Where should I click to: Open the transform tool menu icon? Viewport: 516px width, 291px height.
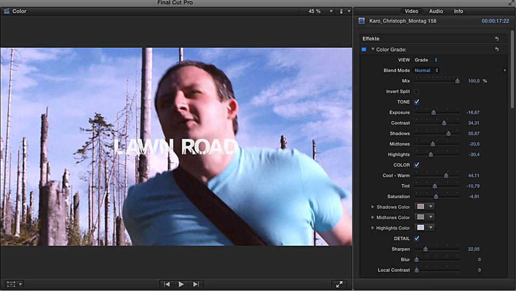click(11, 285)
